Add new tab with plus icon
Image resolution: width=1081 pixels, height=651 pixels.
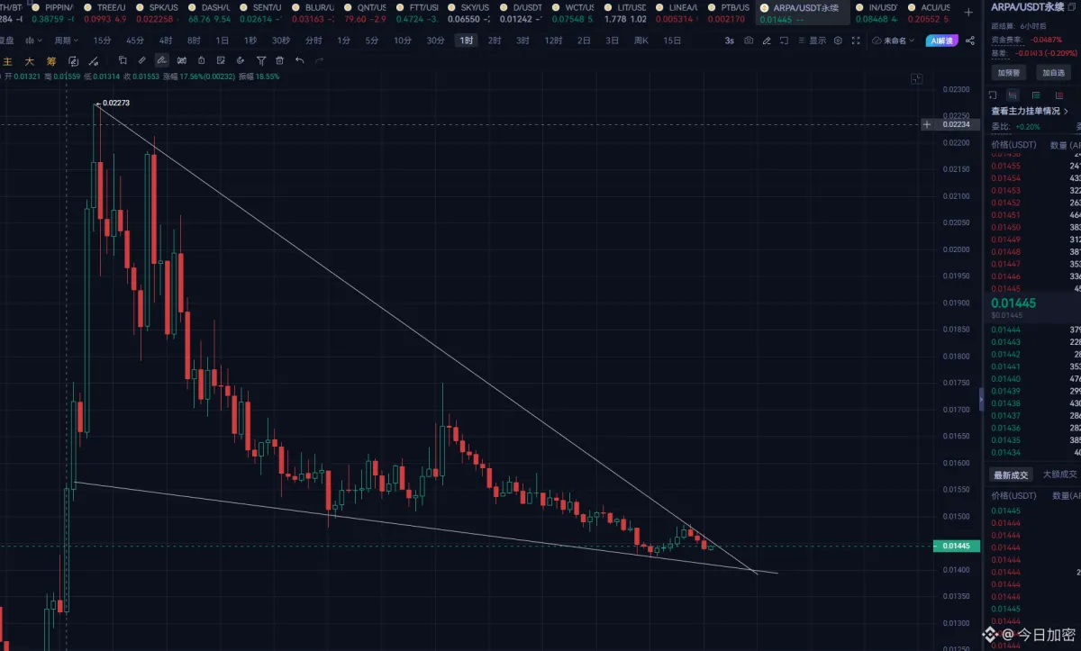pos(967,12)
